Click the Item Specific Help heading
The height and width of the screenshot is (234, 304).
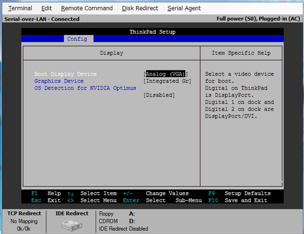pyautogui.click(x=241, y=53)
